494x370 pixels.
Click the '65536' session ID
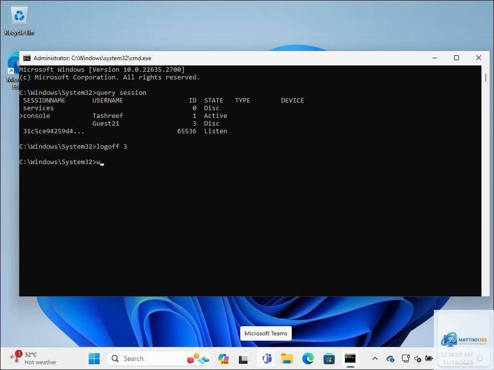tap(187, 131)
